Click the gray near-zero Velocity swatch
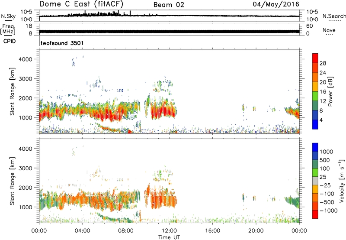The height and width of the screenshot is (240, 346). 315,181
